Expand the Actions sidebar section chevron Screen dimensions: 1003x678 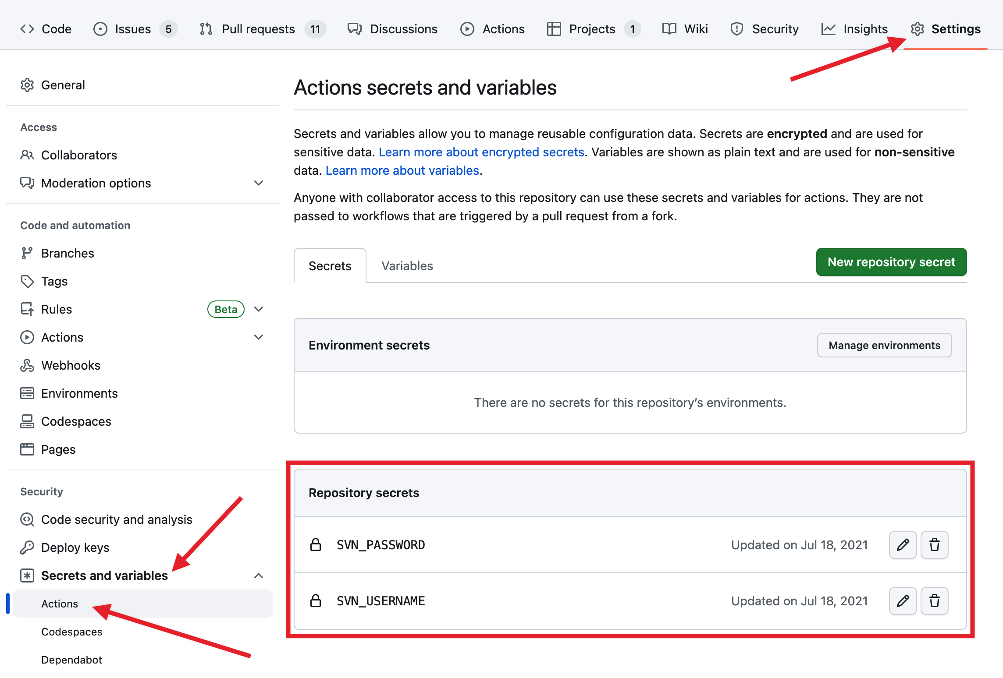coord(259,337)
